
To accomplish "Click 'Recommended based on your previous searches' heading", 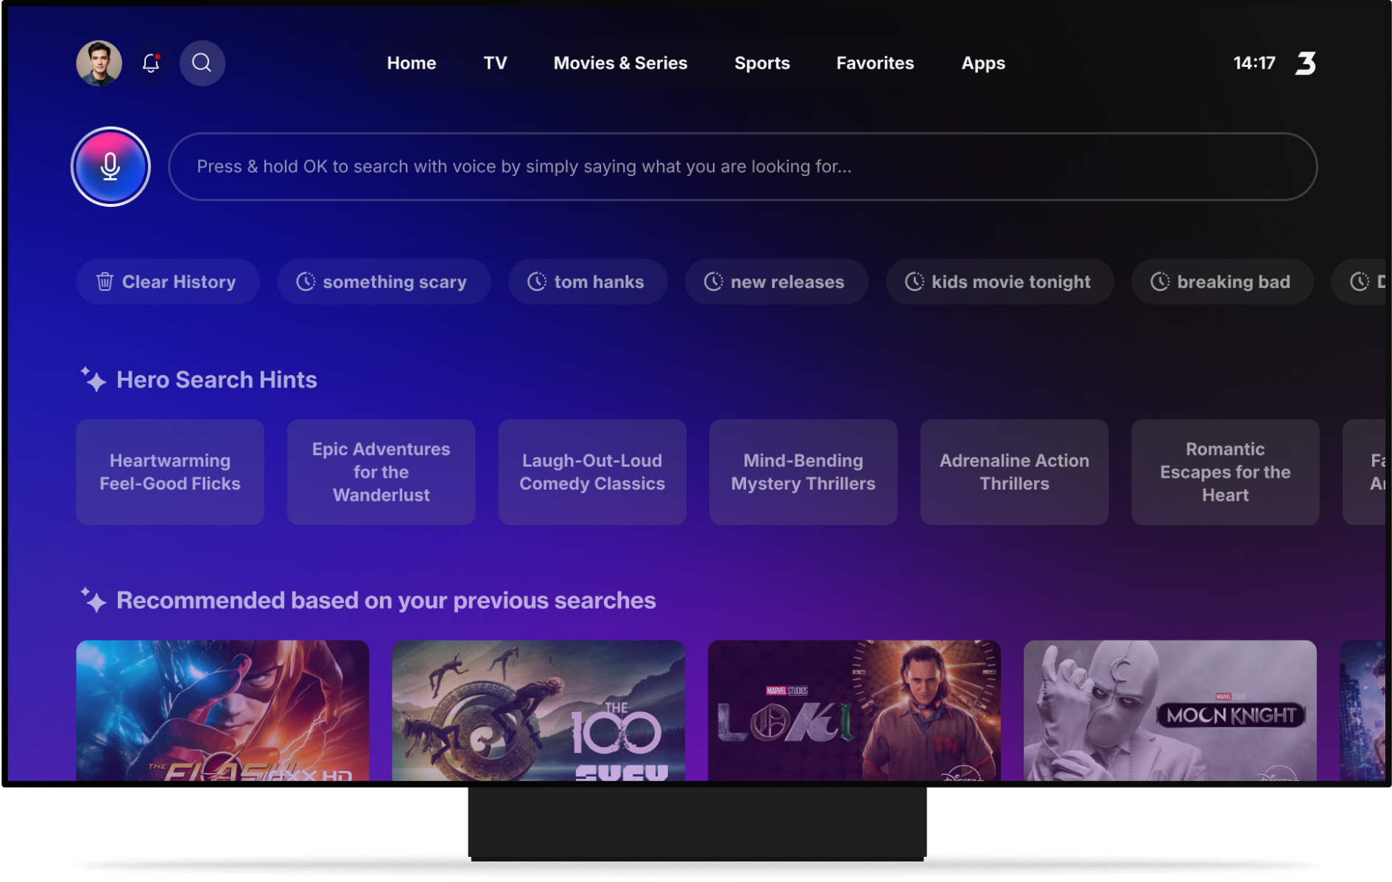I will click(x=386, y=601).
